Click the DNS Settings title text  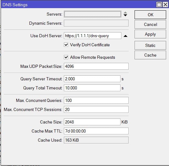[15, 5]
